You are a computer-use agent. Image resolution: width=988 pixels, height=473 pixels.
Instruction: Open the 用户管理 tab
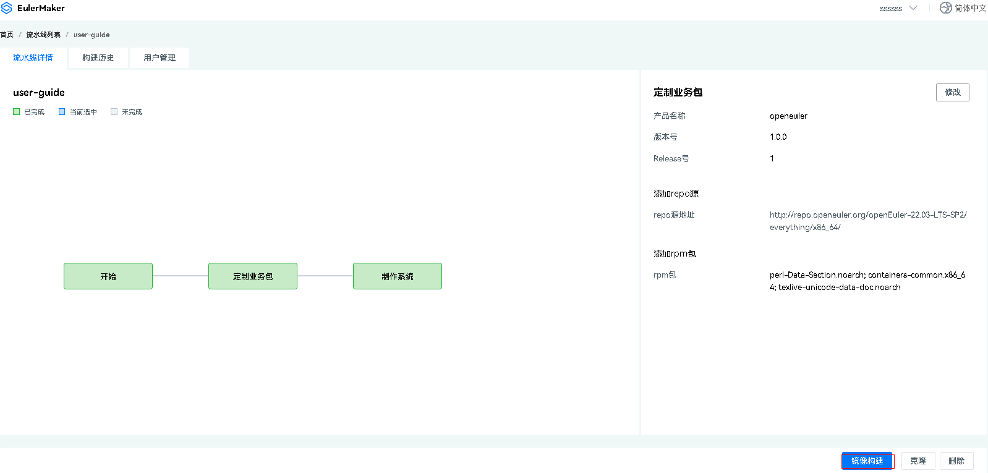[160, 58]
